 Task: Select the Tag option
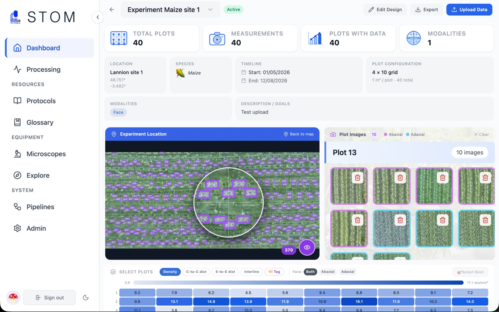pos(274,272)
